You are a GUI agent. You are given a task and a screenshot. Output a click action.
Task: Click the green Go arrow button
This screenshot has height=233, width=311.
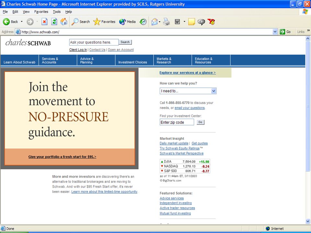(x=282, y=32)
